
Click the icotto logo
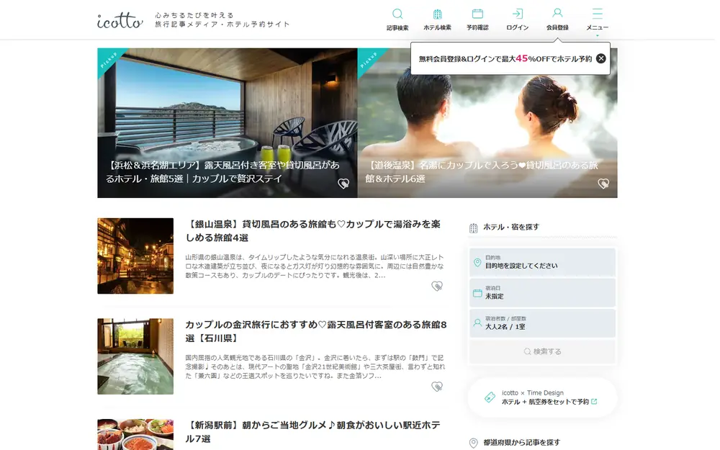coord(120,21)
